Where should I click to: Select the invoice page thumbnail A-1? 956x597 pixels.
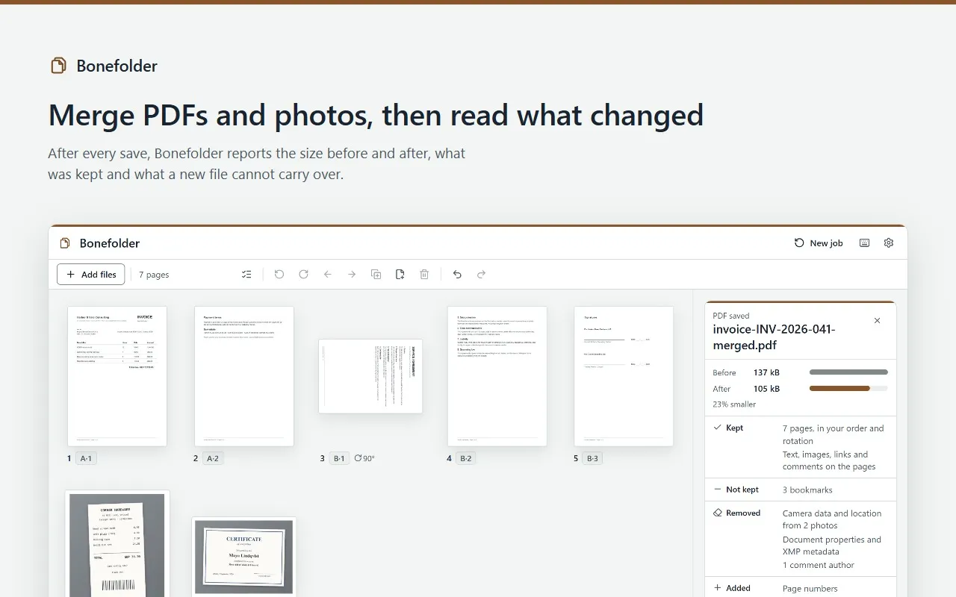pyautogui.click(x=117, y=376)
